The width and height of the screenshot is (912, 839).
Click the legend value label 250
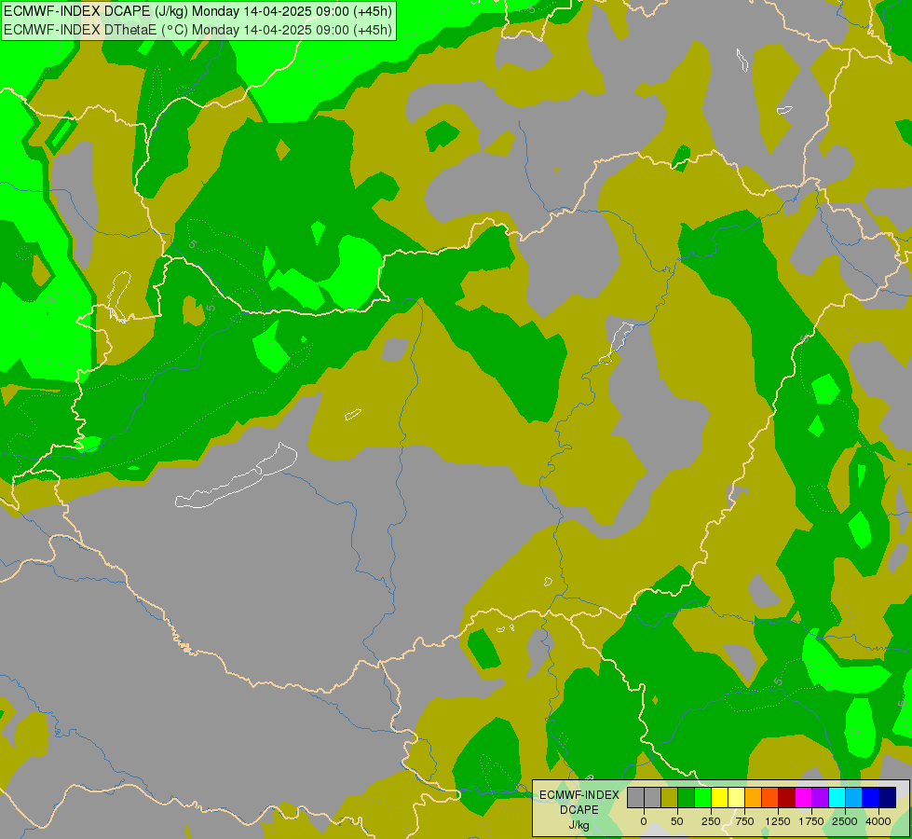coord(711,821)
